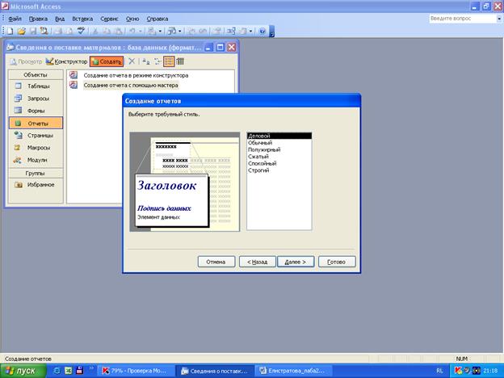This screenshot has height=378, width=504.
Task: Click the пуск Start button
Action: (23, 371)
